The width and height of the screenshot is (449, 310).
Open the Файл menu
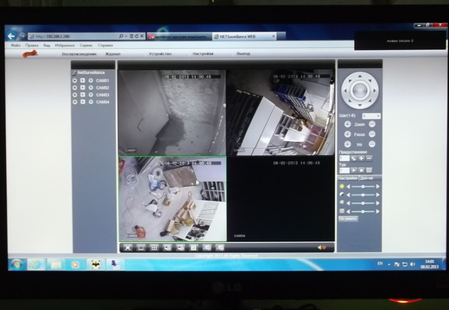[x=16, y=46]
